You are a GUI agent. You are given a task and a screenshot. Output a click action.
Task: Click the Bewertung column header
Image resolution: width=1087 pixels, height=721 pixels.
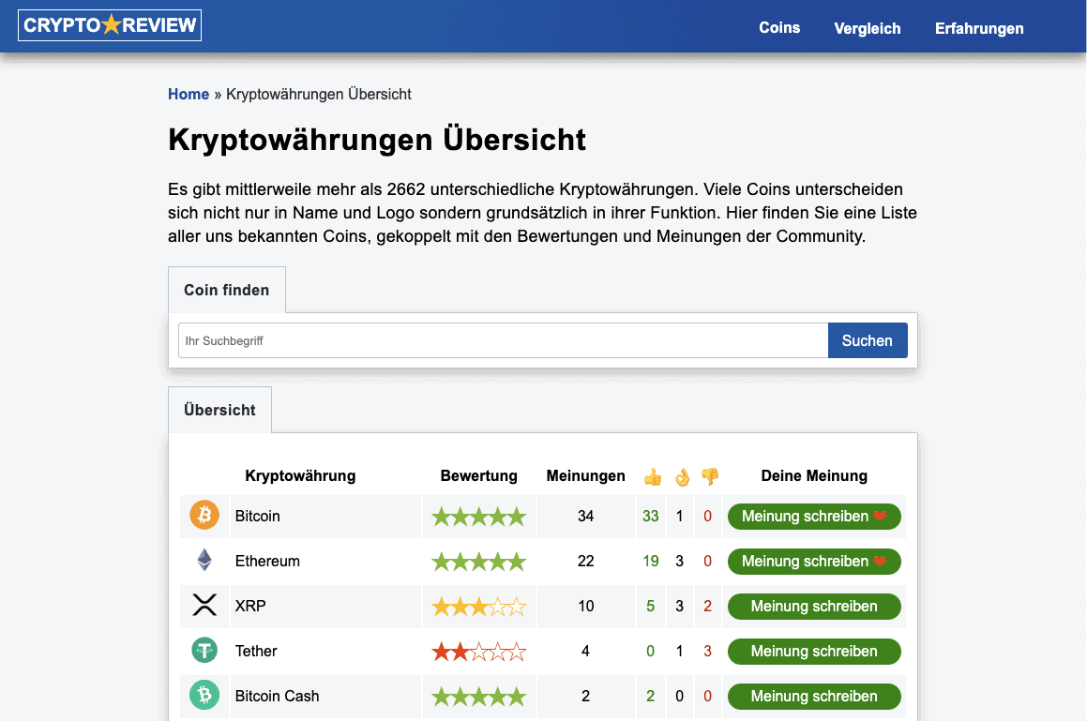[479, 475]
